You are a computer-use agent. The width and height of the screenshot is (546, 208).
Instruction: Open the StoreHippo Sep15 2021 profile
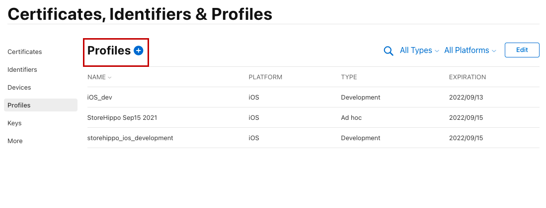pos(122,118)
